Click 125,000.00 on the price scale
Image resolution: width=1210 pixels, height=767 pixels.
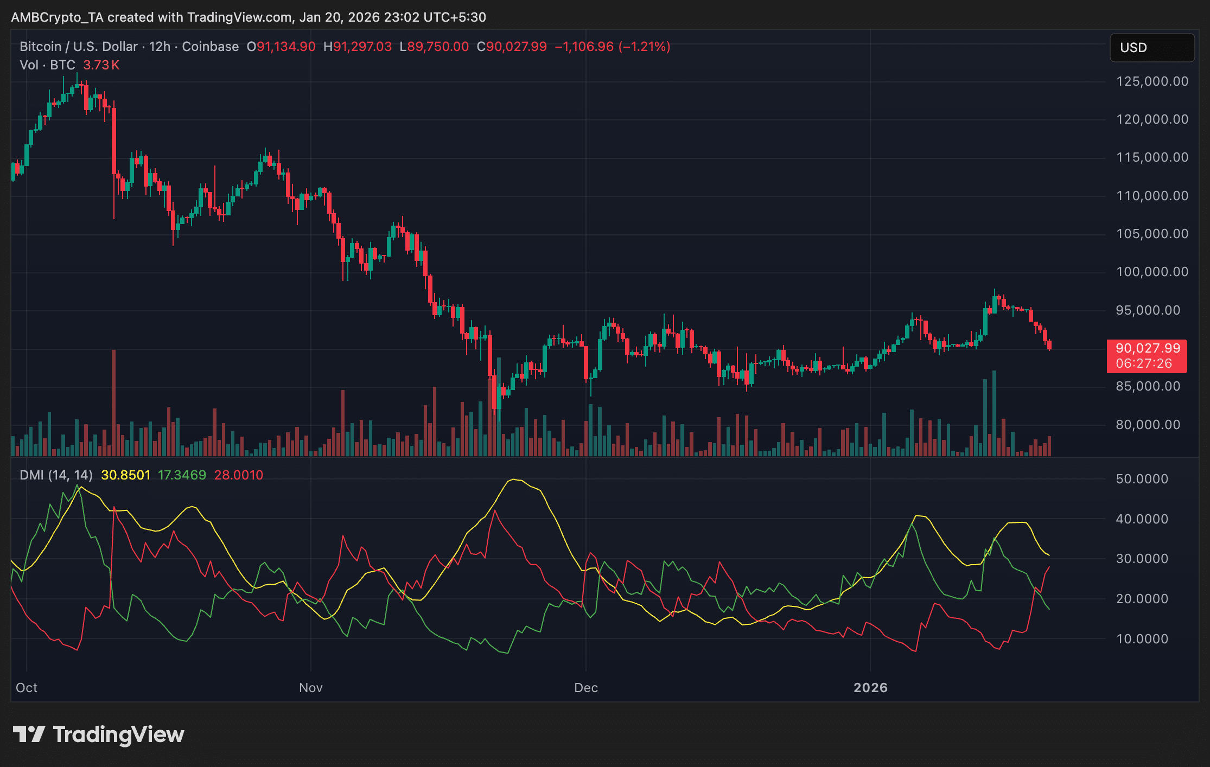[x=1151, y=82]
